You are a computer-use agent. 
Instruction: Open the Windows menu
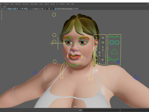coord(6,4)
